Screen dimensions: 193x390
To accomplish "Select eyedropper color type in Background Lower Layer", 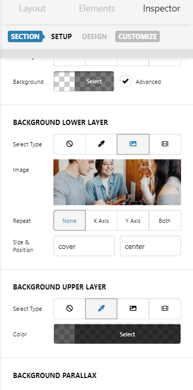I will pyautogui.click(x=101, y=144).
